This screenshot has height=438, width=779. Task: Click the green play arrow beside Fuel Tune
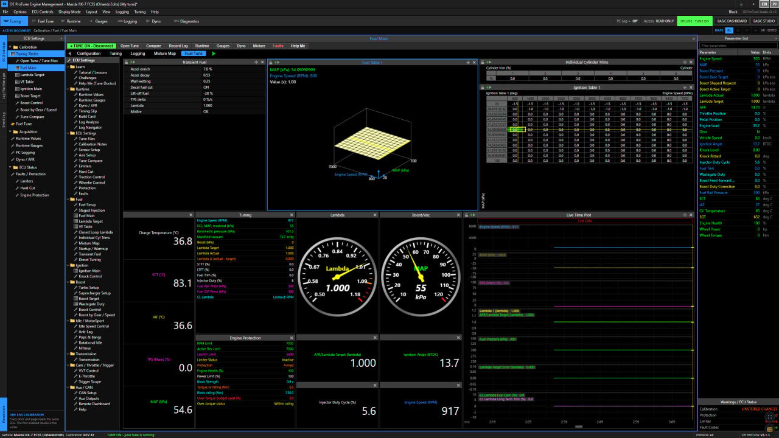click(214, 54)
